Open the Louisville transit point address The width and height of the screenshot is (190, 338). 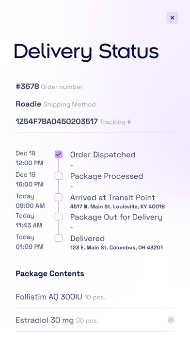pyautogui.click(x=117, y=206)
